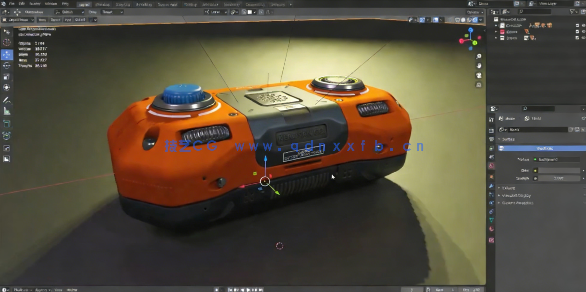
Task: Open the Object Mode dropdown
Action: pyautogui.click(x=18, y=20)
